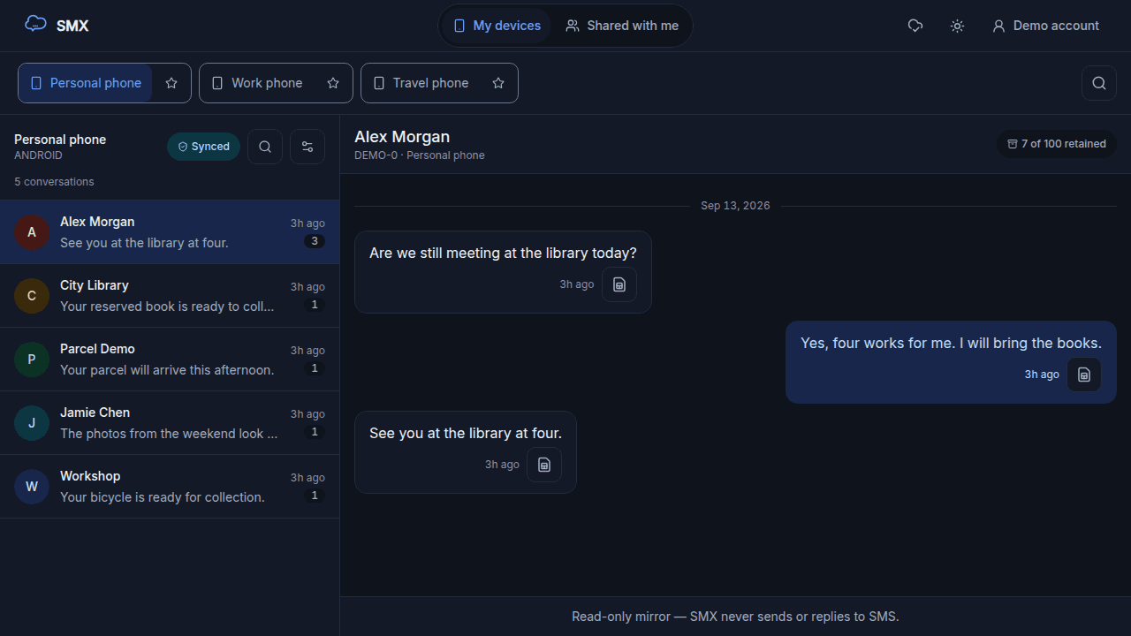Click unread count 3 on Alex Morgan
Image resolution: width=1131 pixels, height=636 pixels.
pyautogui.click(x=315, y=241)
